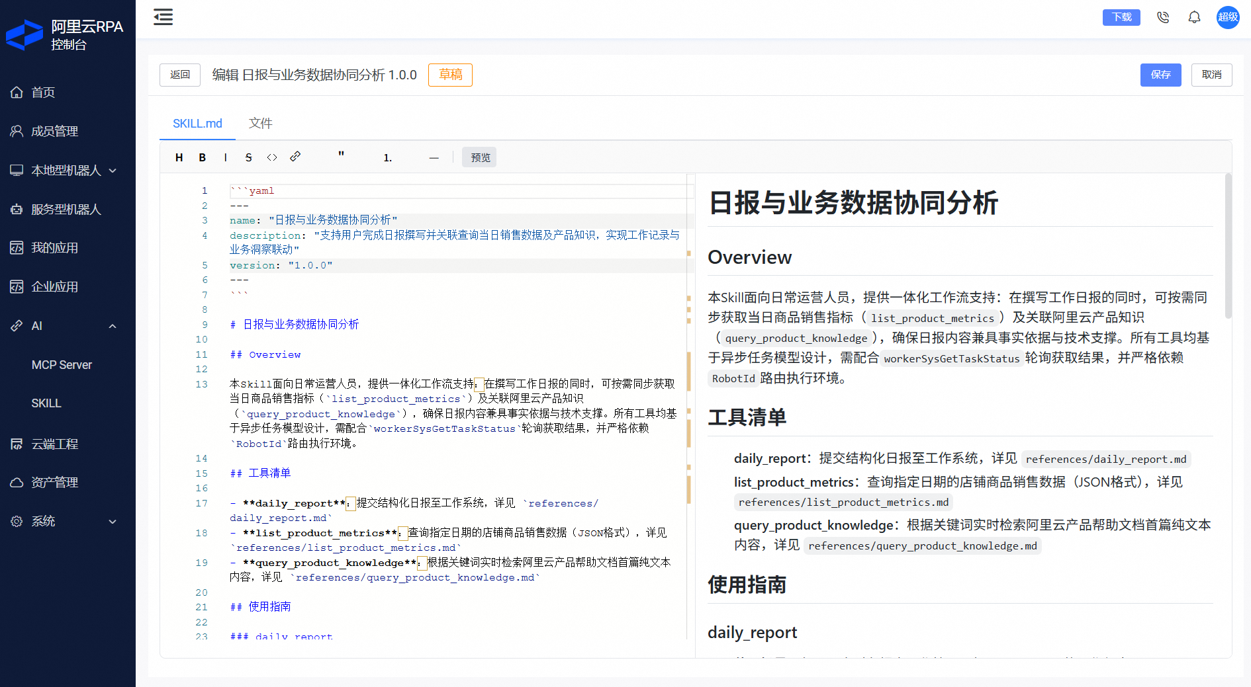
Task: Apply strikethrough with the S tool
Action: point(248,157)
